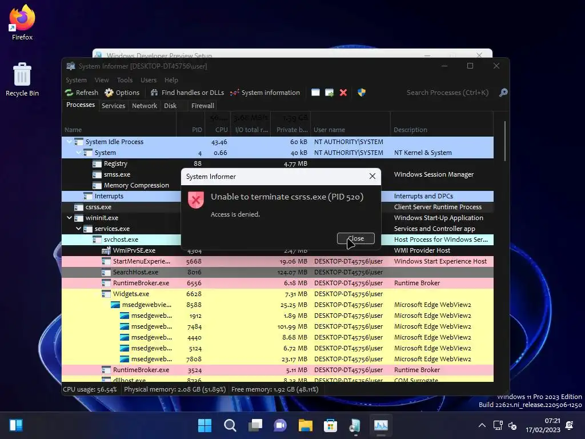Click the Free memory status bar entry
585x439 pixels.
(x=275, y=389)
